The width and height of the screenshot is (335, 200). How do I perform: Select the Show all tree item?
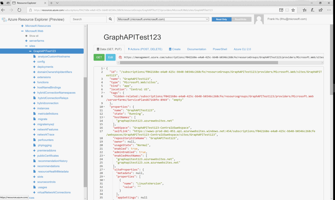[x=34, y=36]
